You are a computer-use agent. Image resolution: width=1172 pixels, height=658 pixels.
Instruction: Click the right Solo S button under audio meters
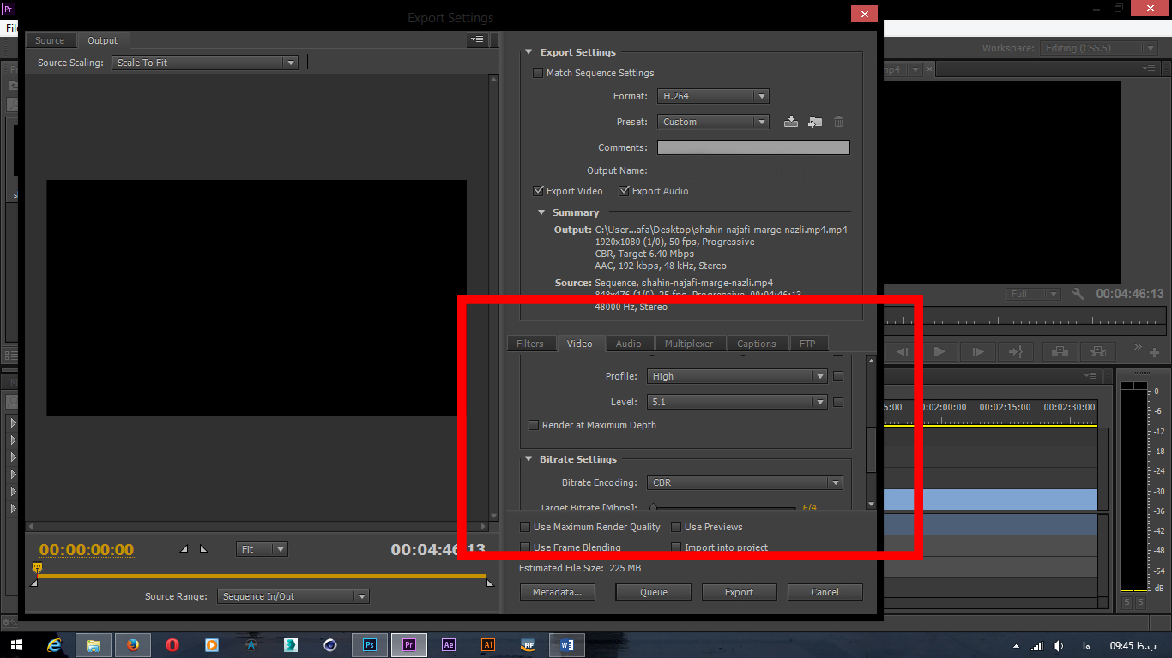1140,603
